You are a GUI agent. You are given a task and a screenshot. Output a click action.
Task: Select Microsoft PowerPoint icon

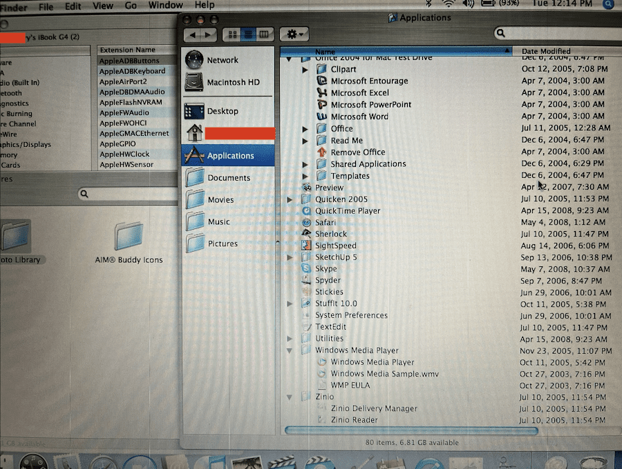(x=321, y=104)
